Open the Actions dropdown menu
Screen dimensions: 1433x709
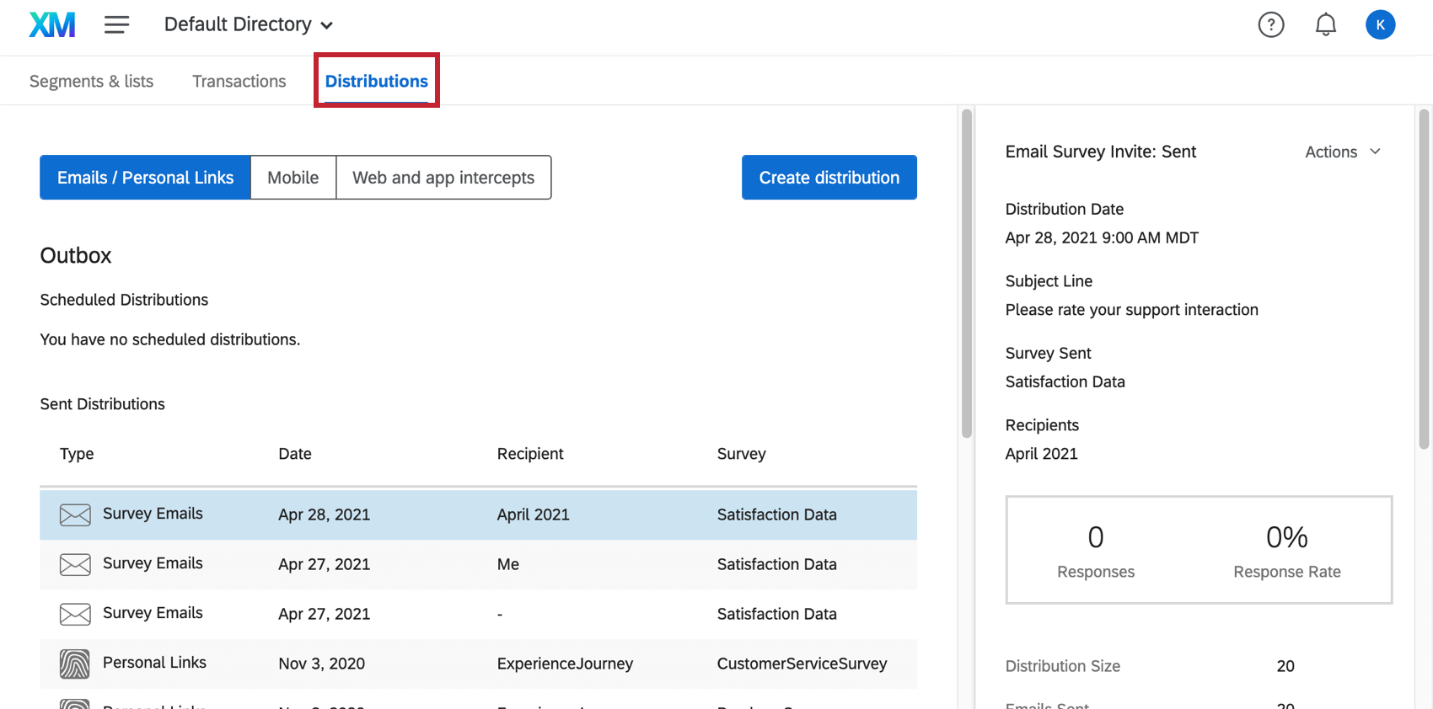[x=1342, y=152]
